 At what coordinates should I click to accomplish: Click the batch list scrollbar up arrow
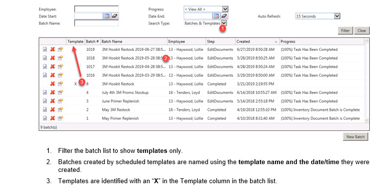(x=367, y=41)
